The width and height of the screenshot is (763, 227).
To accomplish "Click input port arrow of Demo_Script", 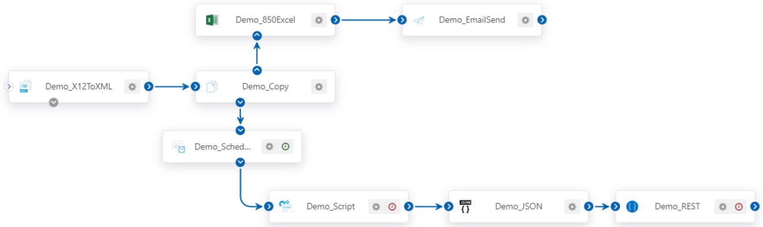I will point(269,207).
